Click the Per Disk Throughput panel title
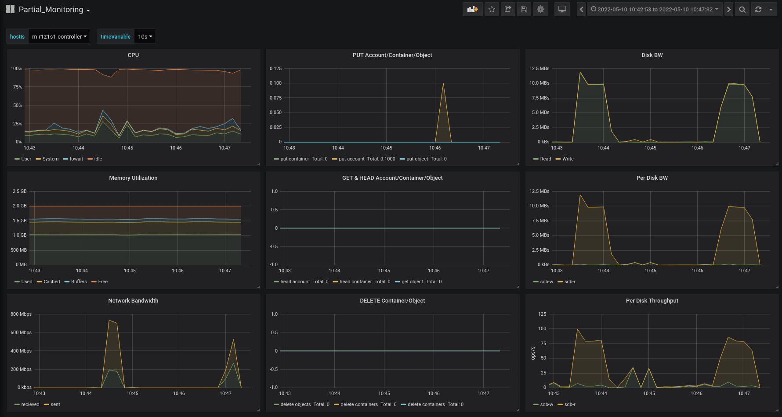 click(652, 301)
